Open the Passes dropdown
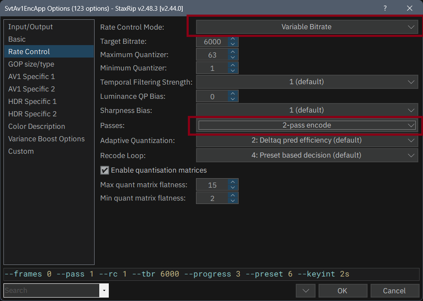Viewport: 423px width, 301px height. 307,125
